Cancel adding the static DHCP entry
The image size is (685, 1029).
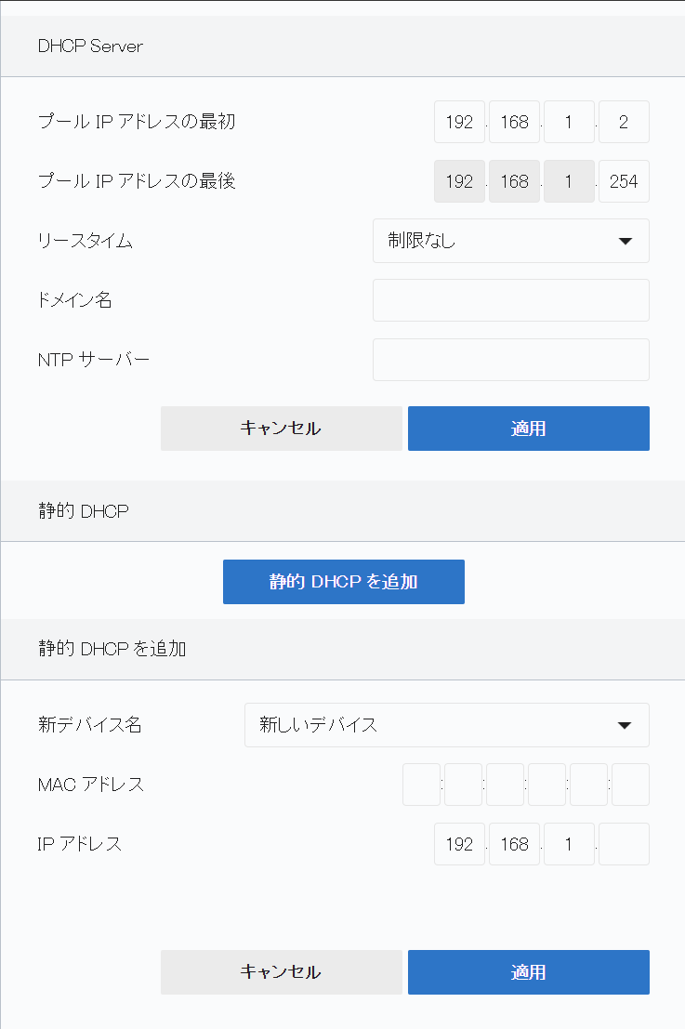(x=281, y=972)
